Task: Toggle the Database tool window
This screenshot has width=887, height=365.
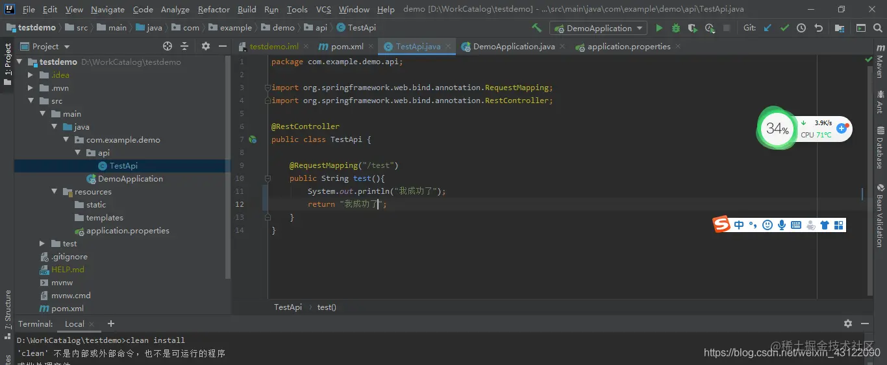Action: click(x=880, y=147)
